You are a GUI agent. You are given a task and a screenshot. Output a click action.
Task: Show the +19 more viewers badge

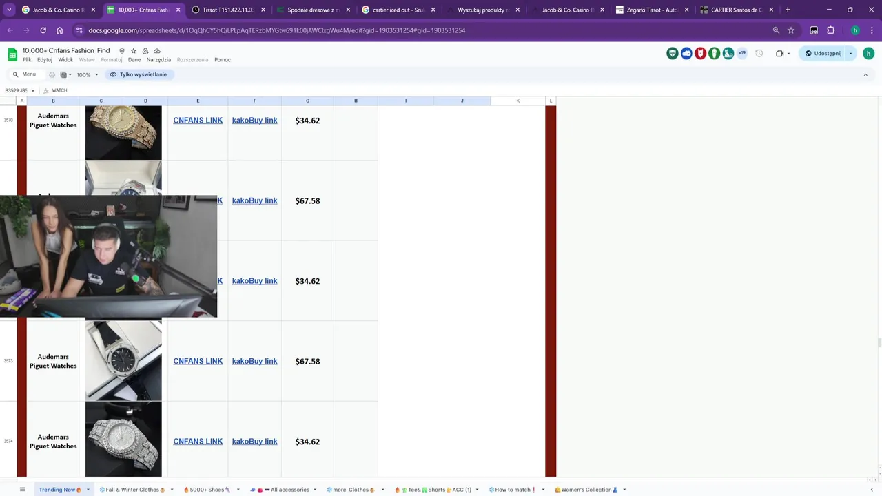coord(742,53)
